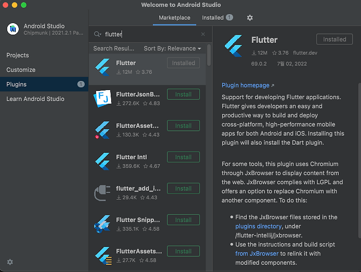
Task: Install the FlutterJsonBeanFactory plugin
Action: 183,94
